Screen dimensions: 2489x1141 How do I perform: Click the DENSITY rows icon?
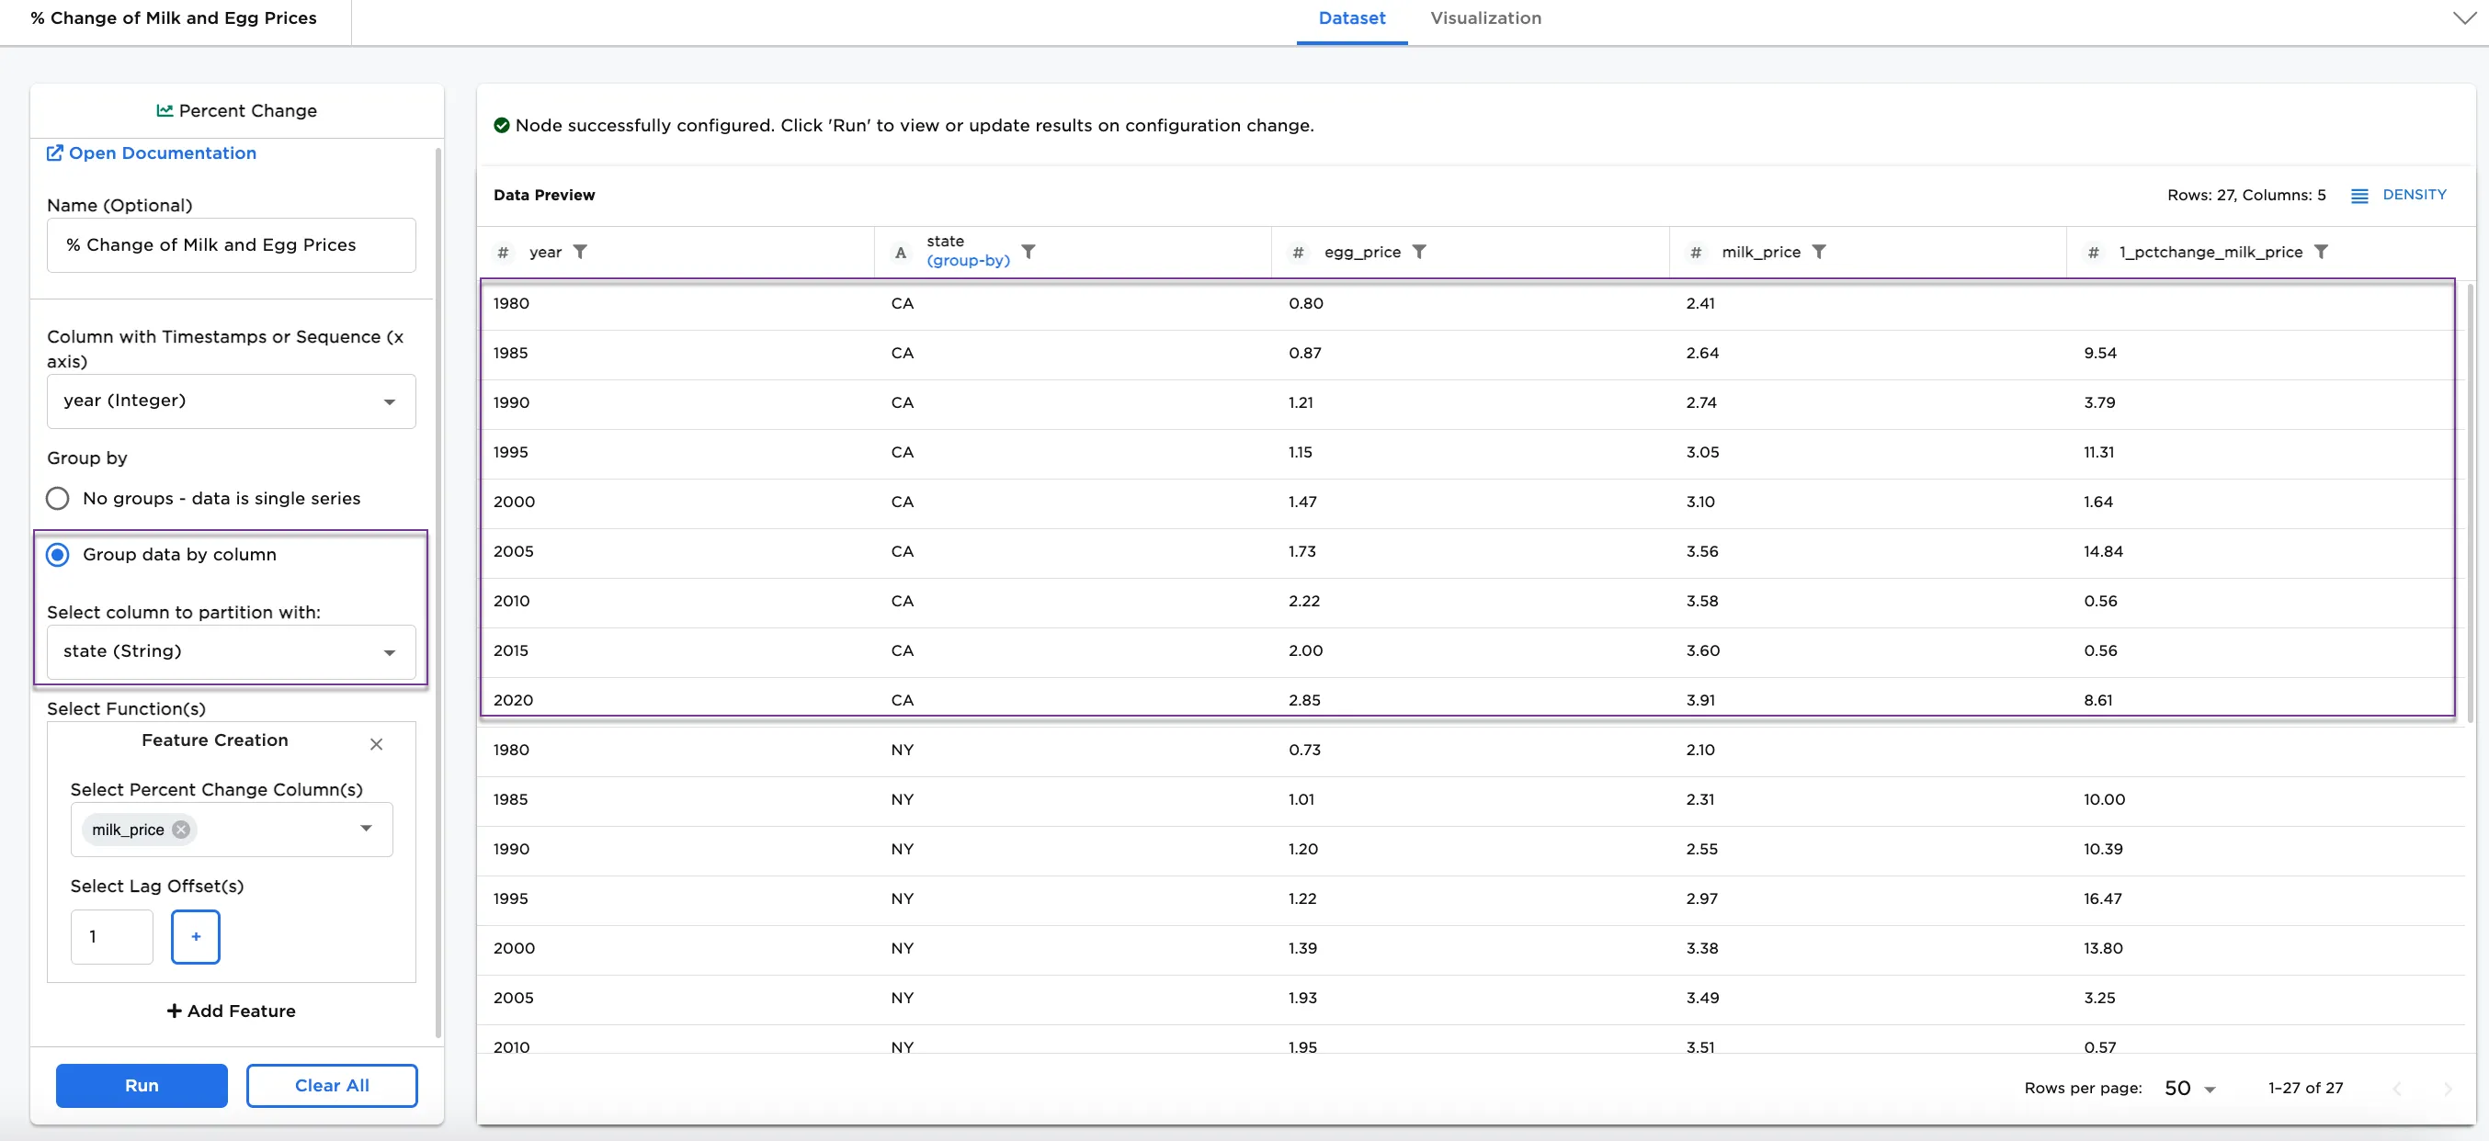[2358, 196]
